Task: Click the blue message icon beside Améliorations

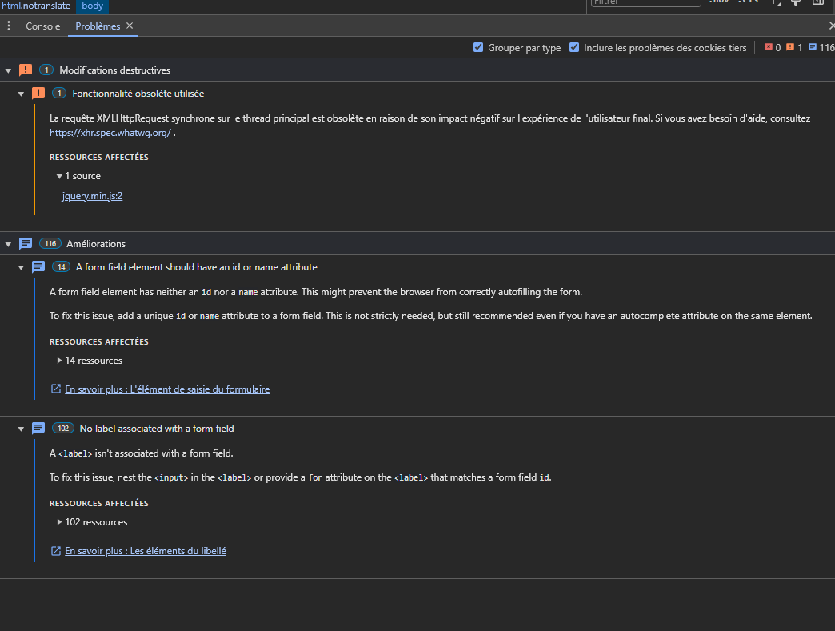Action: pos(26,244)
